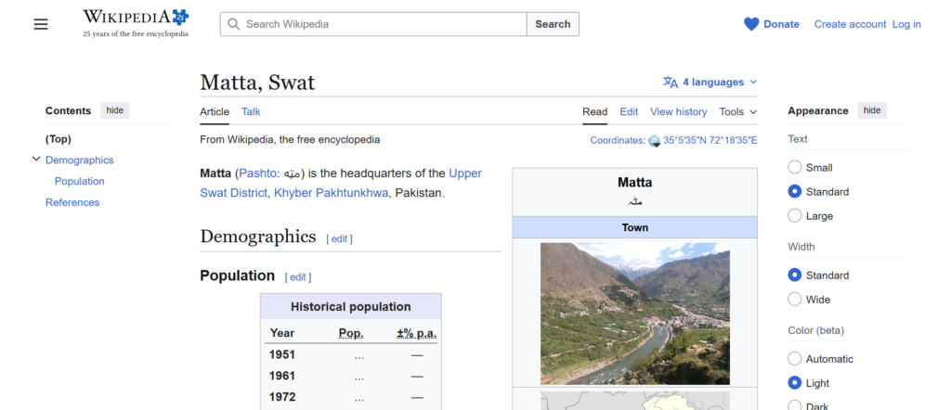Select Standard text size
The height and width of the screenshot is (410, 951).
795,191
